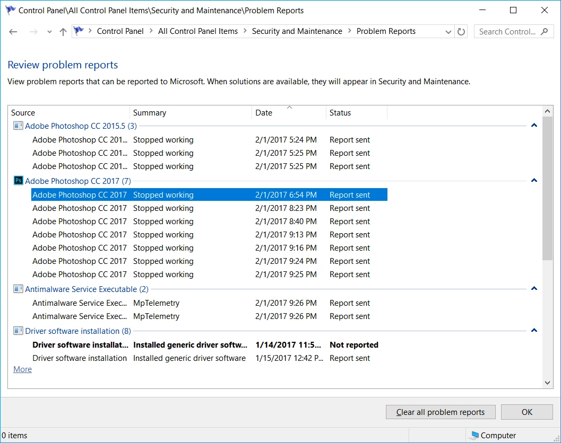561x443 pixels.
Task: Select Photoshop 2017 report from 9:24 PM
Action: point(209,261)
